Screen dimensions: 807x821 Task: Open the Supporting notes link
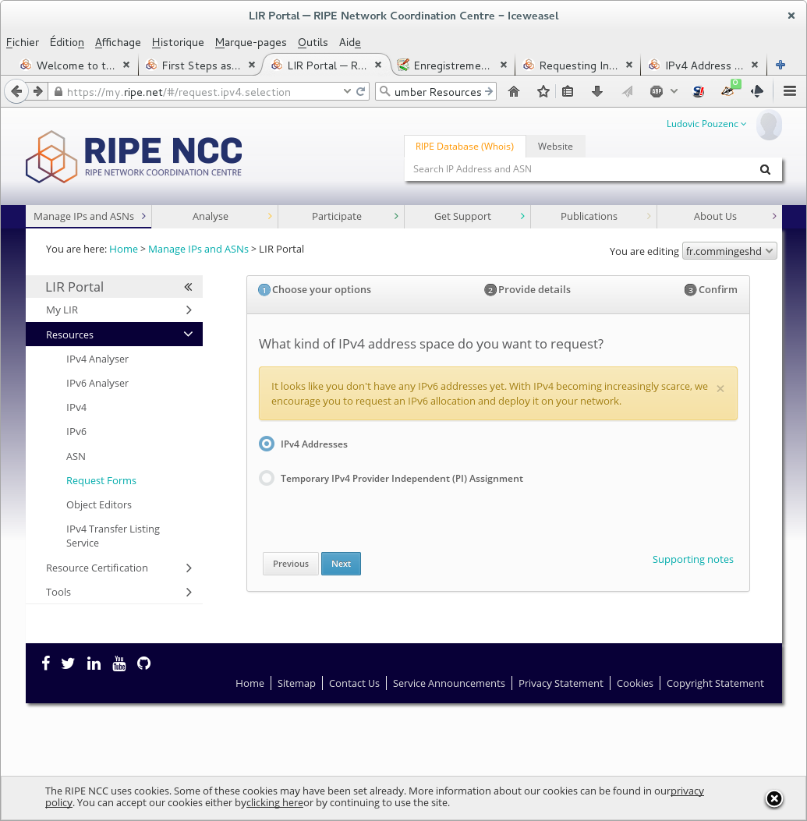click(693, 559)
